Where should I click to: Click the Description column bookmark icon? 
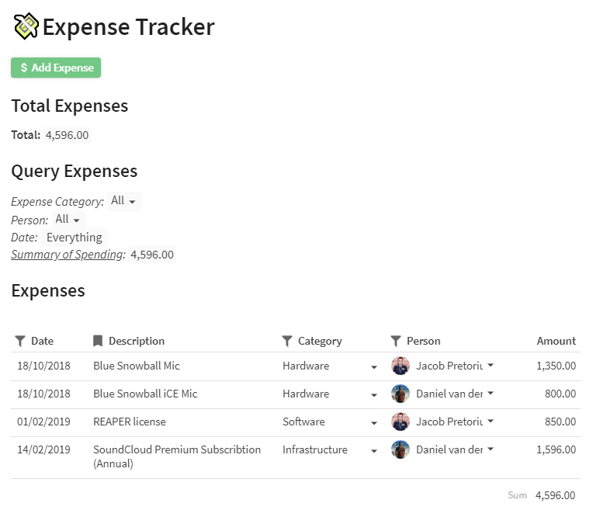tap(98, 341)
